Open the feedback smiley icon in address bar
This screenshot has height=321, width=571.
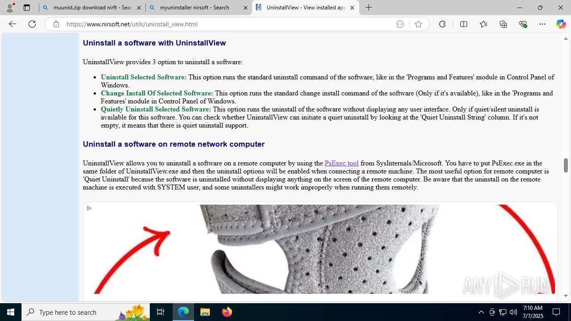[400, 24]
